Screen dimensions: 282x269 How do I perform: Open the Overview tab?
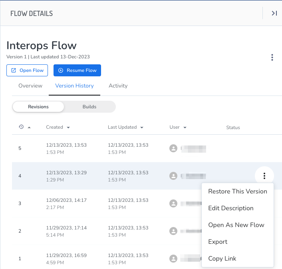pos(30,86)
